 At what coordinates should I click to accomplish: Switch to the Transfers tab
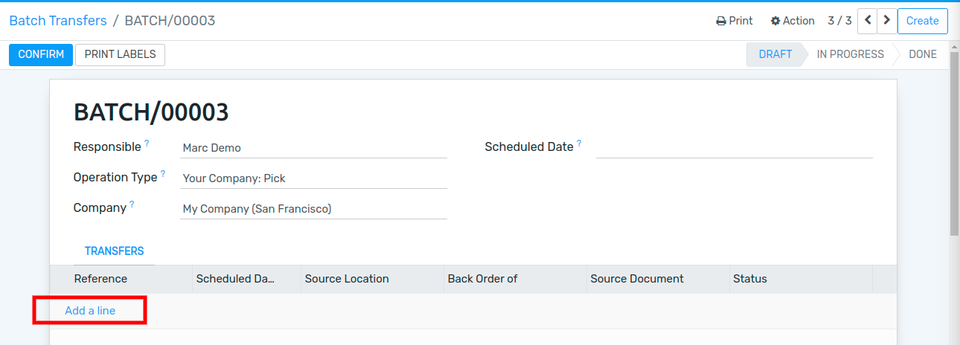(x=114, y=251)
